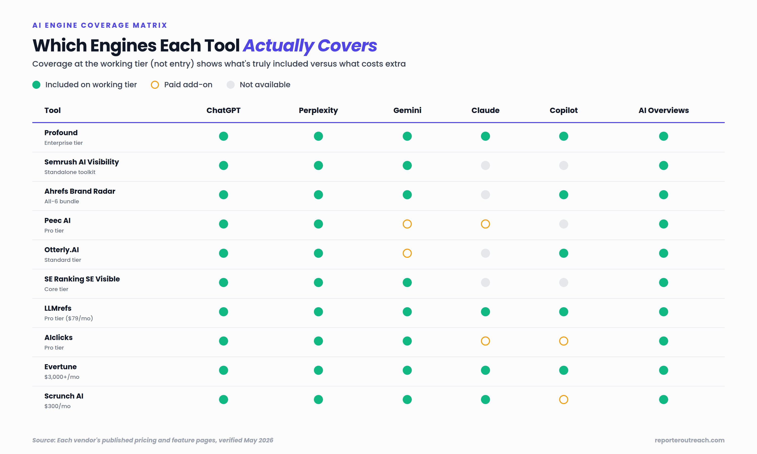This screenshot has height=454, width=757.
Task: Select the Claude column header
Action: point(485,110)
